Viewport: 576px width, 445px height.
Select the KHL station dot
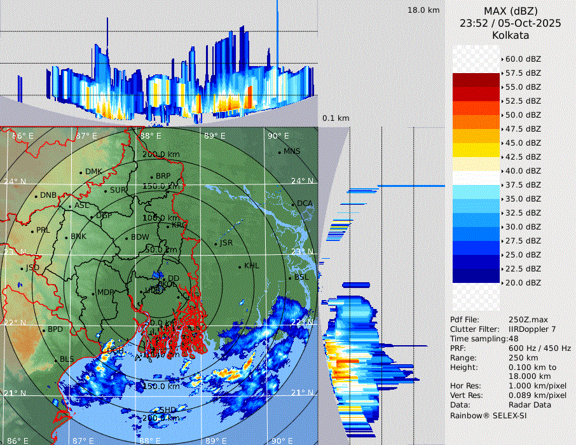coord(240,266)
